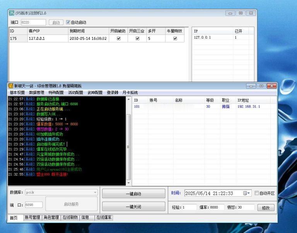Open the 基本设置 menu
The height and width of the screenshot is (233, 297).
click(x=17, y=93)
